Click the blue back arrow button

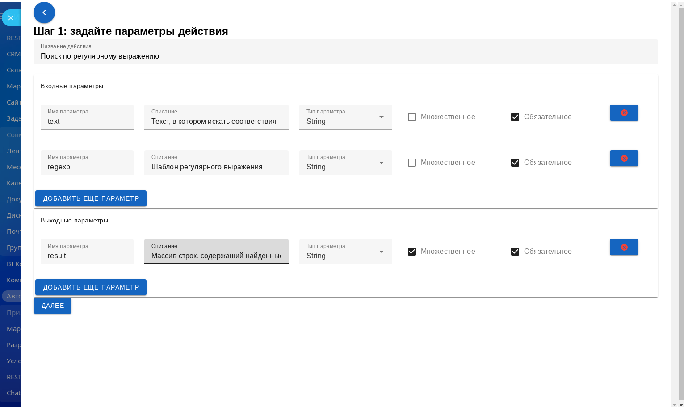pos(44,13)
